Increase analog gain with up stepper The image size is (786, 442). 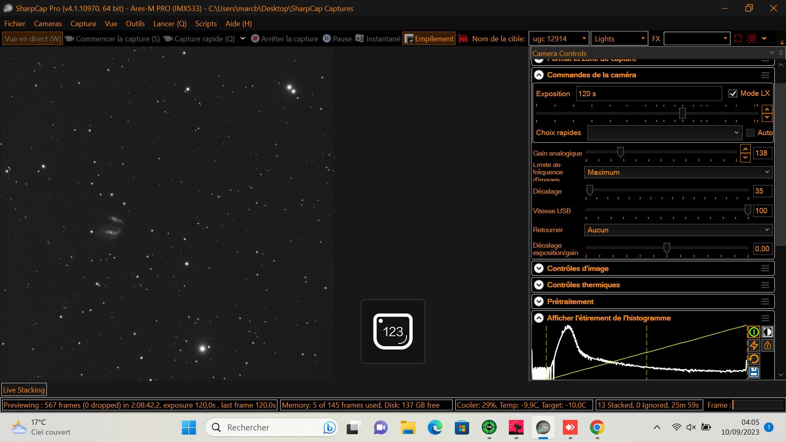[745, 149]
